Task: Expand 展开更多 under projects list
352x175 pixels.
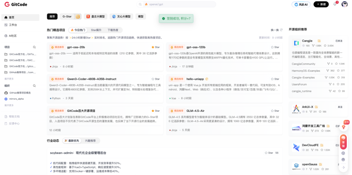Action: [x=9, y=79]
